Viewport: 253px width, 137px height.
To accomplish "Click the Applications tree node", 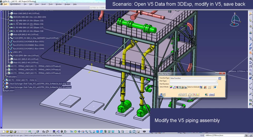I will (x=9, y=91).
